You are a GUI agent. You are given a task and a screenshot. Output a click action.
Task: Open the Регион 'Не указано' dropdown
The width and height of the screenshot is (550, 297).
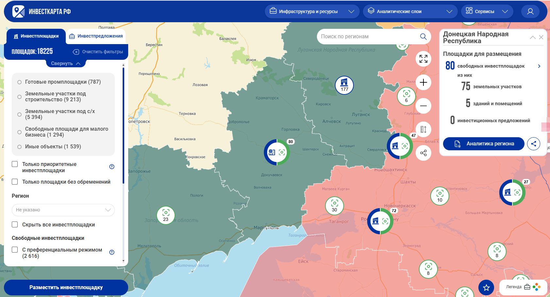point(63,210)
